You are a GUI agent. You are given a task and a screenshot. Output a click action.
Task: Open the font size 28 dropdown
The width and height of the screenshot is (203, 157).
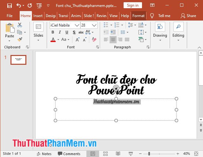[x=94, y=25]
